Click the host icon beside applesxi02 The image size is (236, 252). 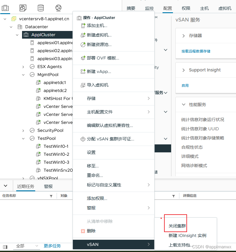32,51
